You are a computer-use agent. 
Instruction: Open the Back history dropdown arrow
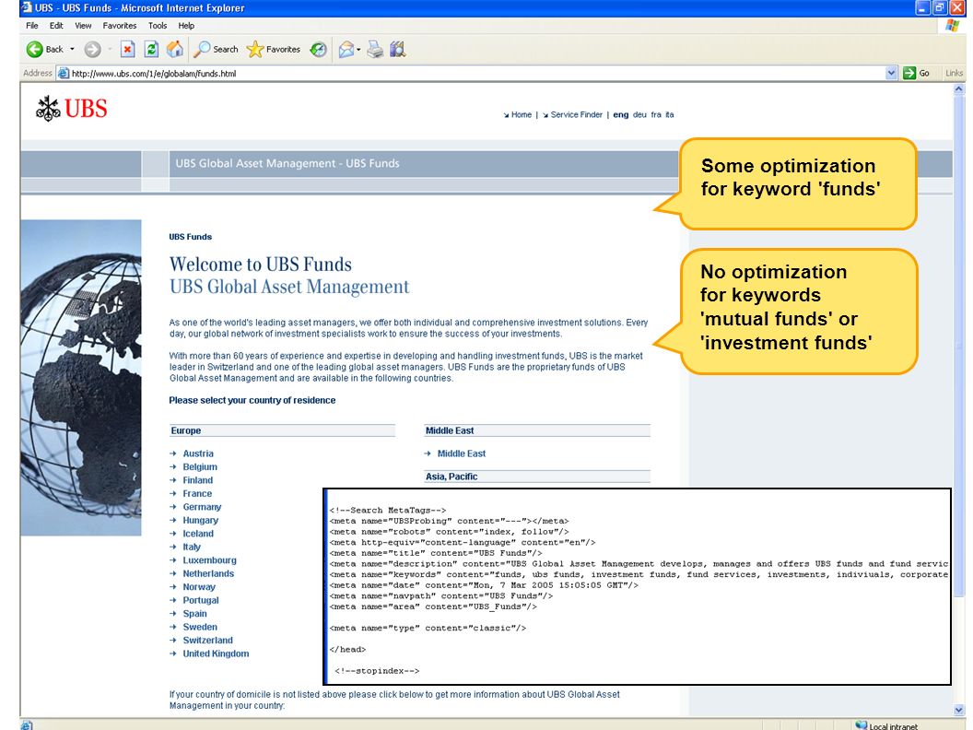point(72,49)
